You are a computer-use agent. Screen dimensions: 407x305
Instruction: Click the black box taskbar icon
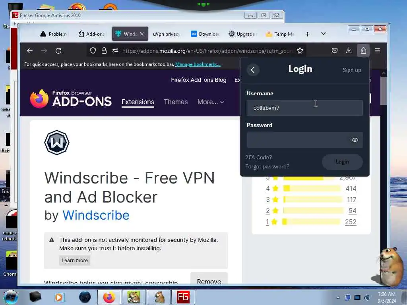point(35,297)
